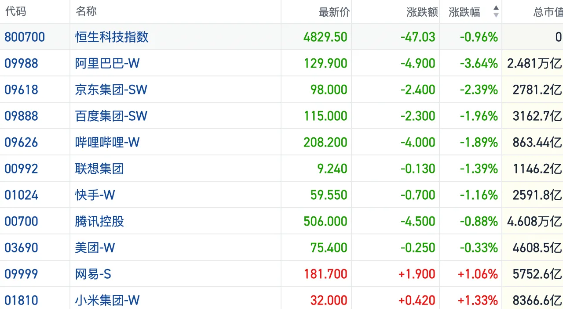The width and height of the screenshot is (563, 309).
Task: Open 恒生科技指数 index link
Action: pos(112,37)
